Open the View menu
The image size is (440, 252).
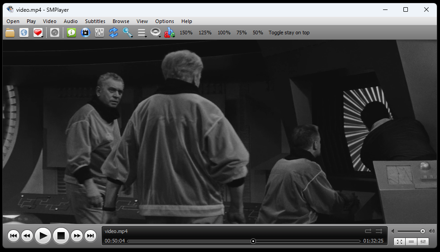coord(142,21)
